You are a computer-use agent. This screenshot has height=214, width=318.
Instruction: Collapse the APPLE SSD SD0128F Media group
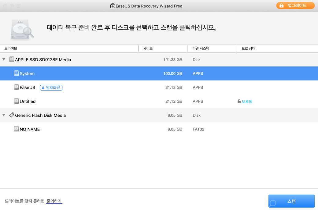[x=4, y=59]
